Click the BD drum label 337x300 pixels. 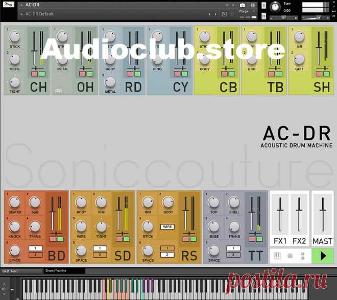coord(57,256)
